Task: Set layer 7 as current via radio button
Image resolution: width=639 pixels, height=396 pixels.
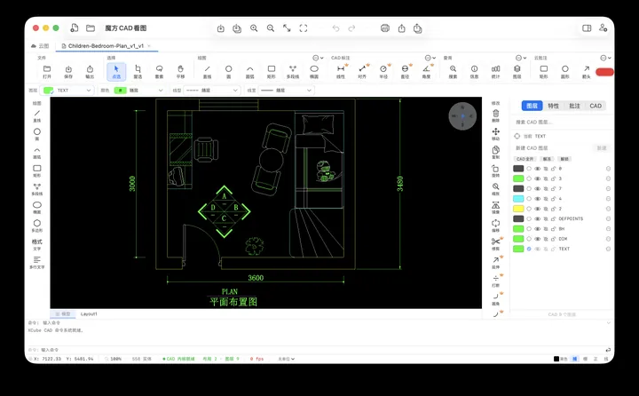Action: pyautogui.click(x=529, y=189)
